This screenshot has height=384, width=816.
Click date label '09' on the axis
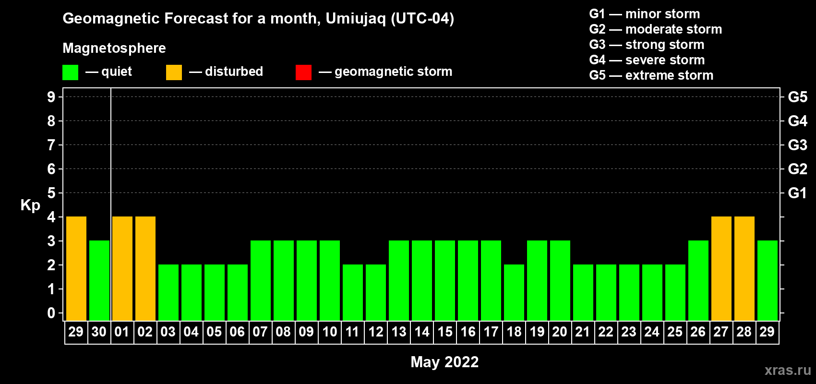(x=306, y=332)
